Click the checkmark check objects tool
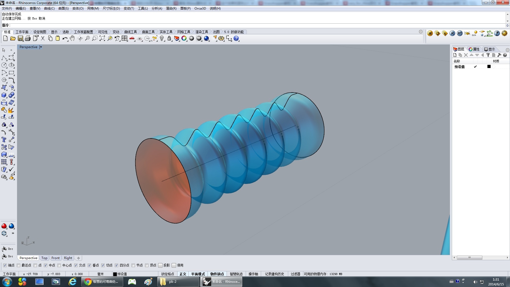The image size is (510, 287). (11, 169)
